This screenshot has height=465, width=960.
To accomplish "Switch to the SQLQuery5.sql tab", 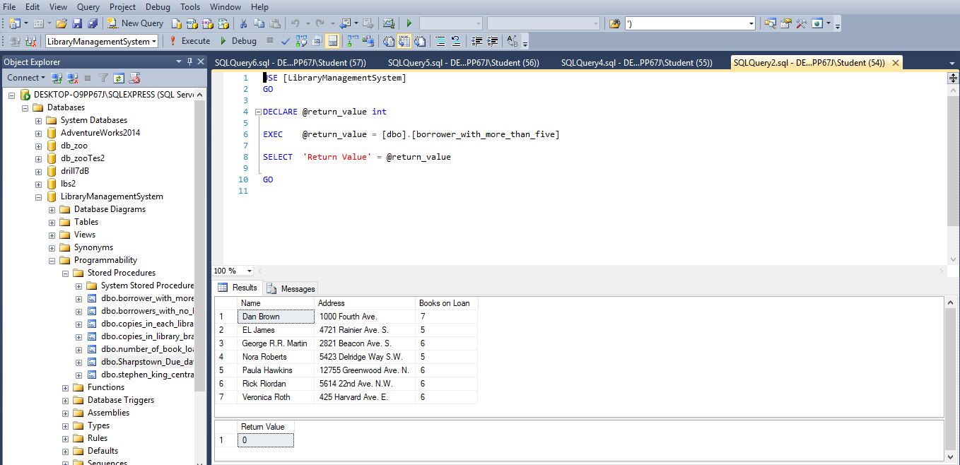I will 465,63.
